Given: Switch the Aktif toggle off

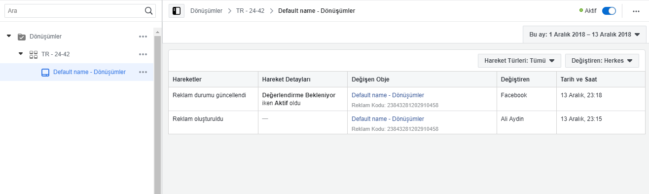Looking at the screenshot, I should (609, 10).
